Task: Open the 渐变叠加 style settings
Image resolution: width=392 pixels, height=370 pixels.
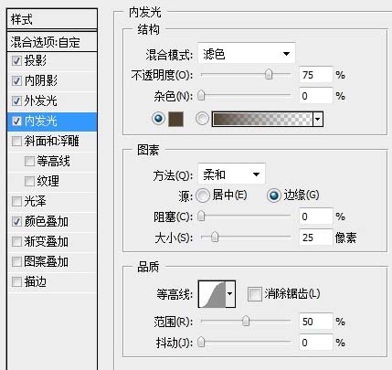Action: (47, 242)
